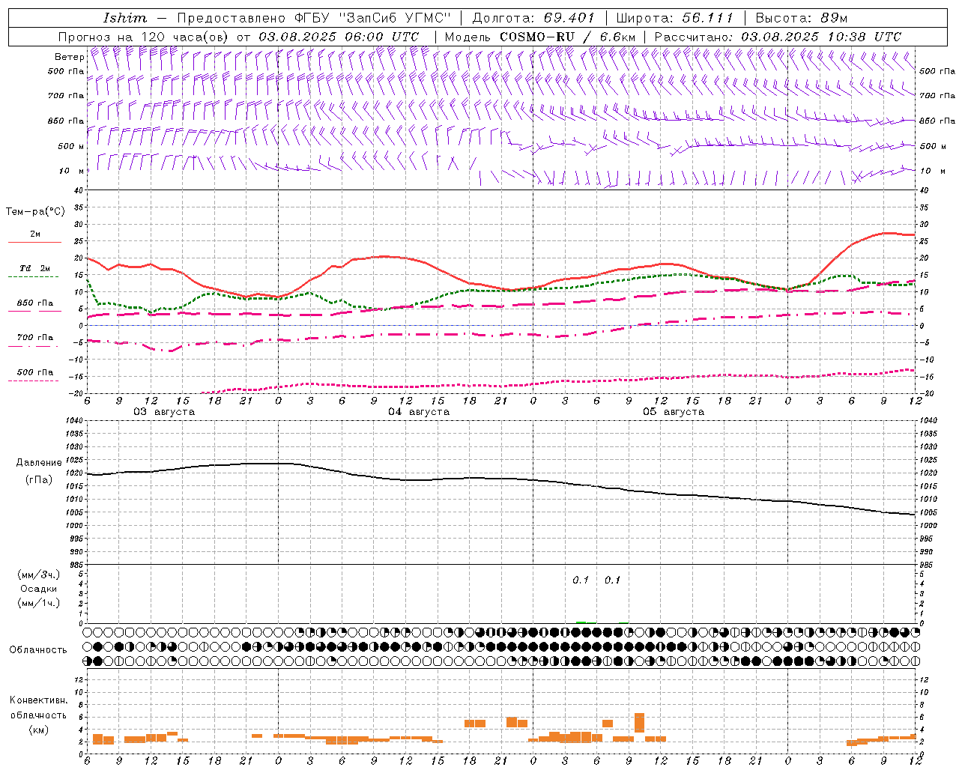The image size is (959, 767).
Task: Click the '2м' temperature legend entry
Action: 35,234
